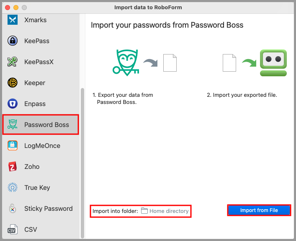Choose Password Boss in the list
296x241 pixels.
pos(46,124)
